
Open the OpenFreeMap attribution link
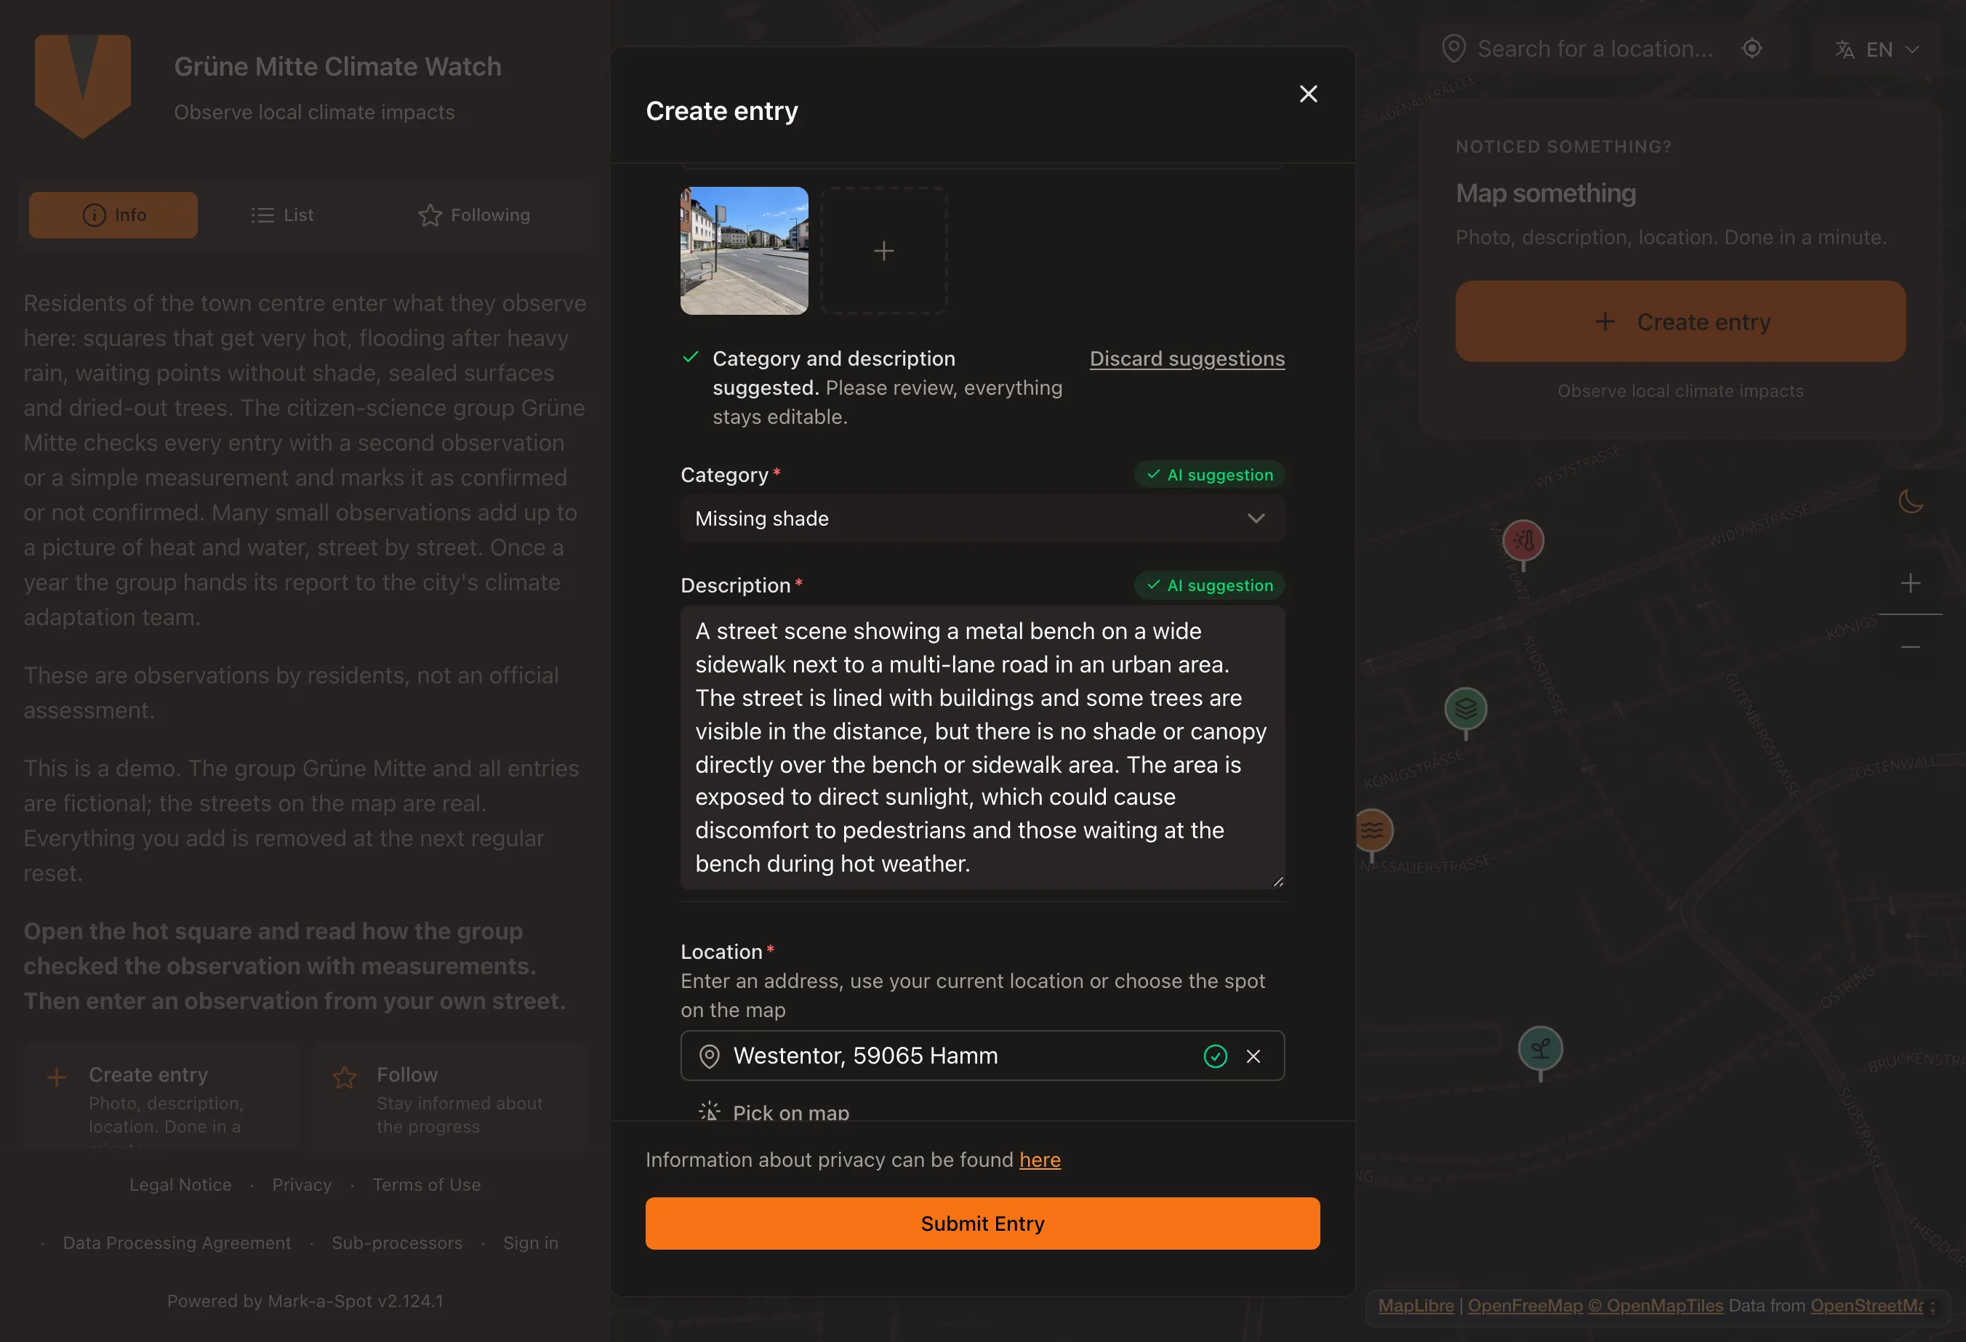(x=1525, y=1305)
